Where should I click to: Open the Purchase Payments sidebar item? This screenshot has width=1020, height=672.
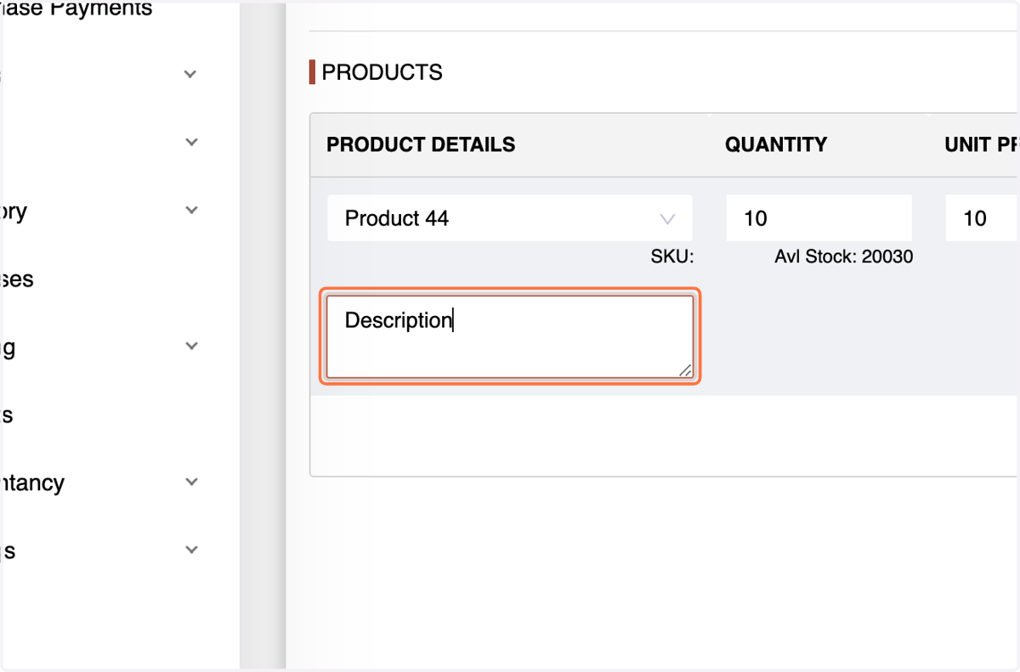point(76,9)
